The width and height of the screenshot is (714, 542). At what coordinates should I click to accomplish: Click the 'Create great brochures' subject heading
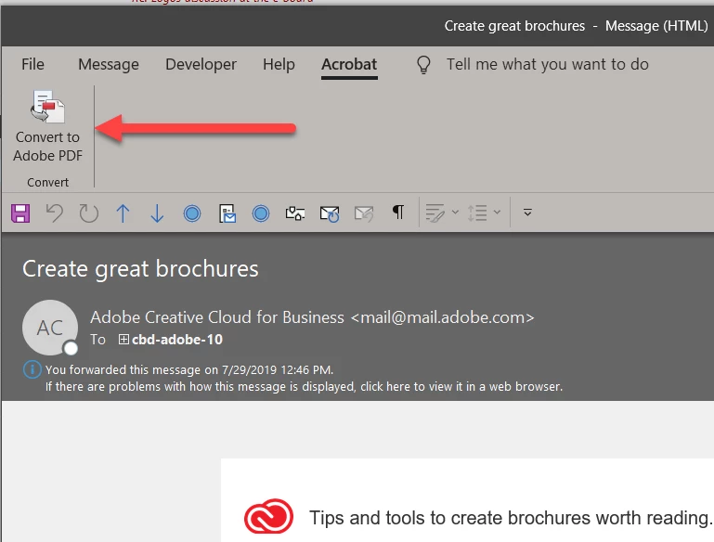point(140,268)
